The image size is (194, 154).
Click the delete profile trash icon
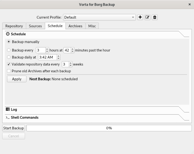[x=155, y=17]
